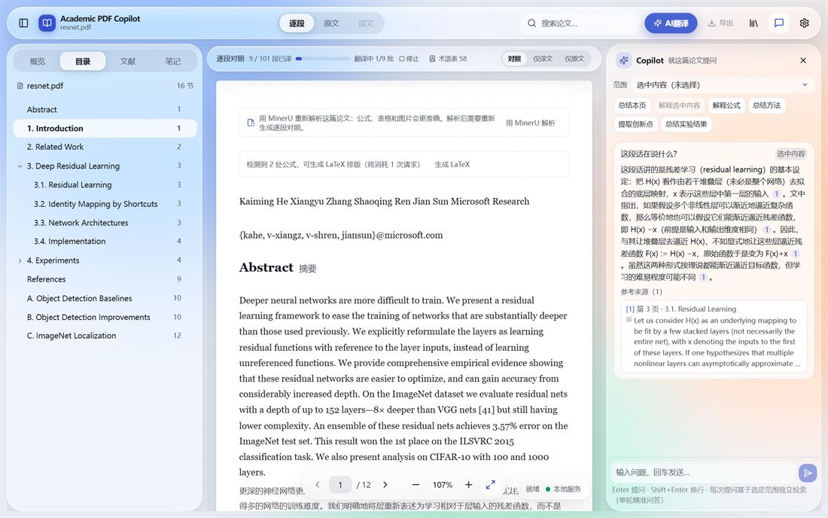Open 术语表 58 glossary
This screenshot has height=518, width=828.
[x=448, y=59]
